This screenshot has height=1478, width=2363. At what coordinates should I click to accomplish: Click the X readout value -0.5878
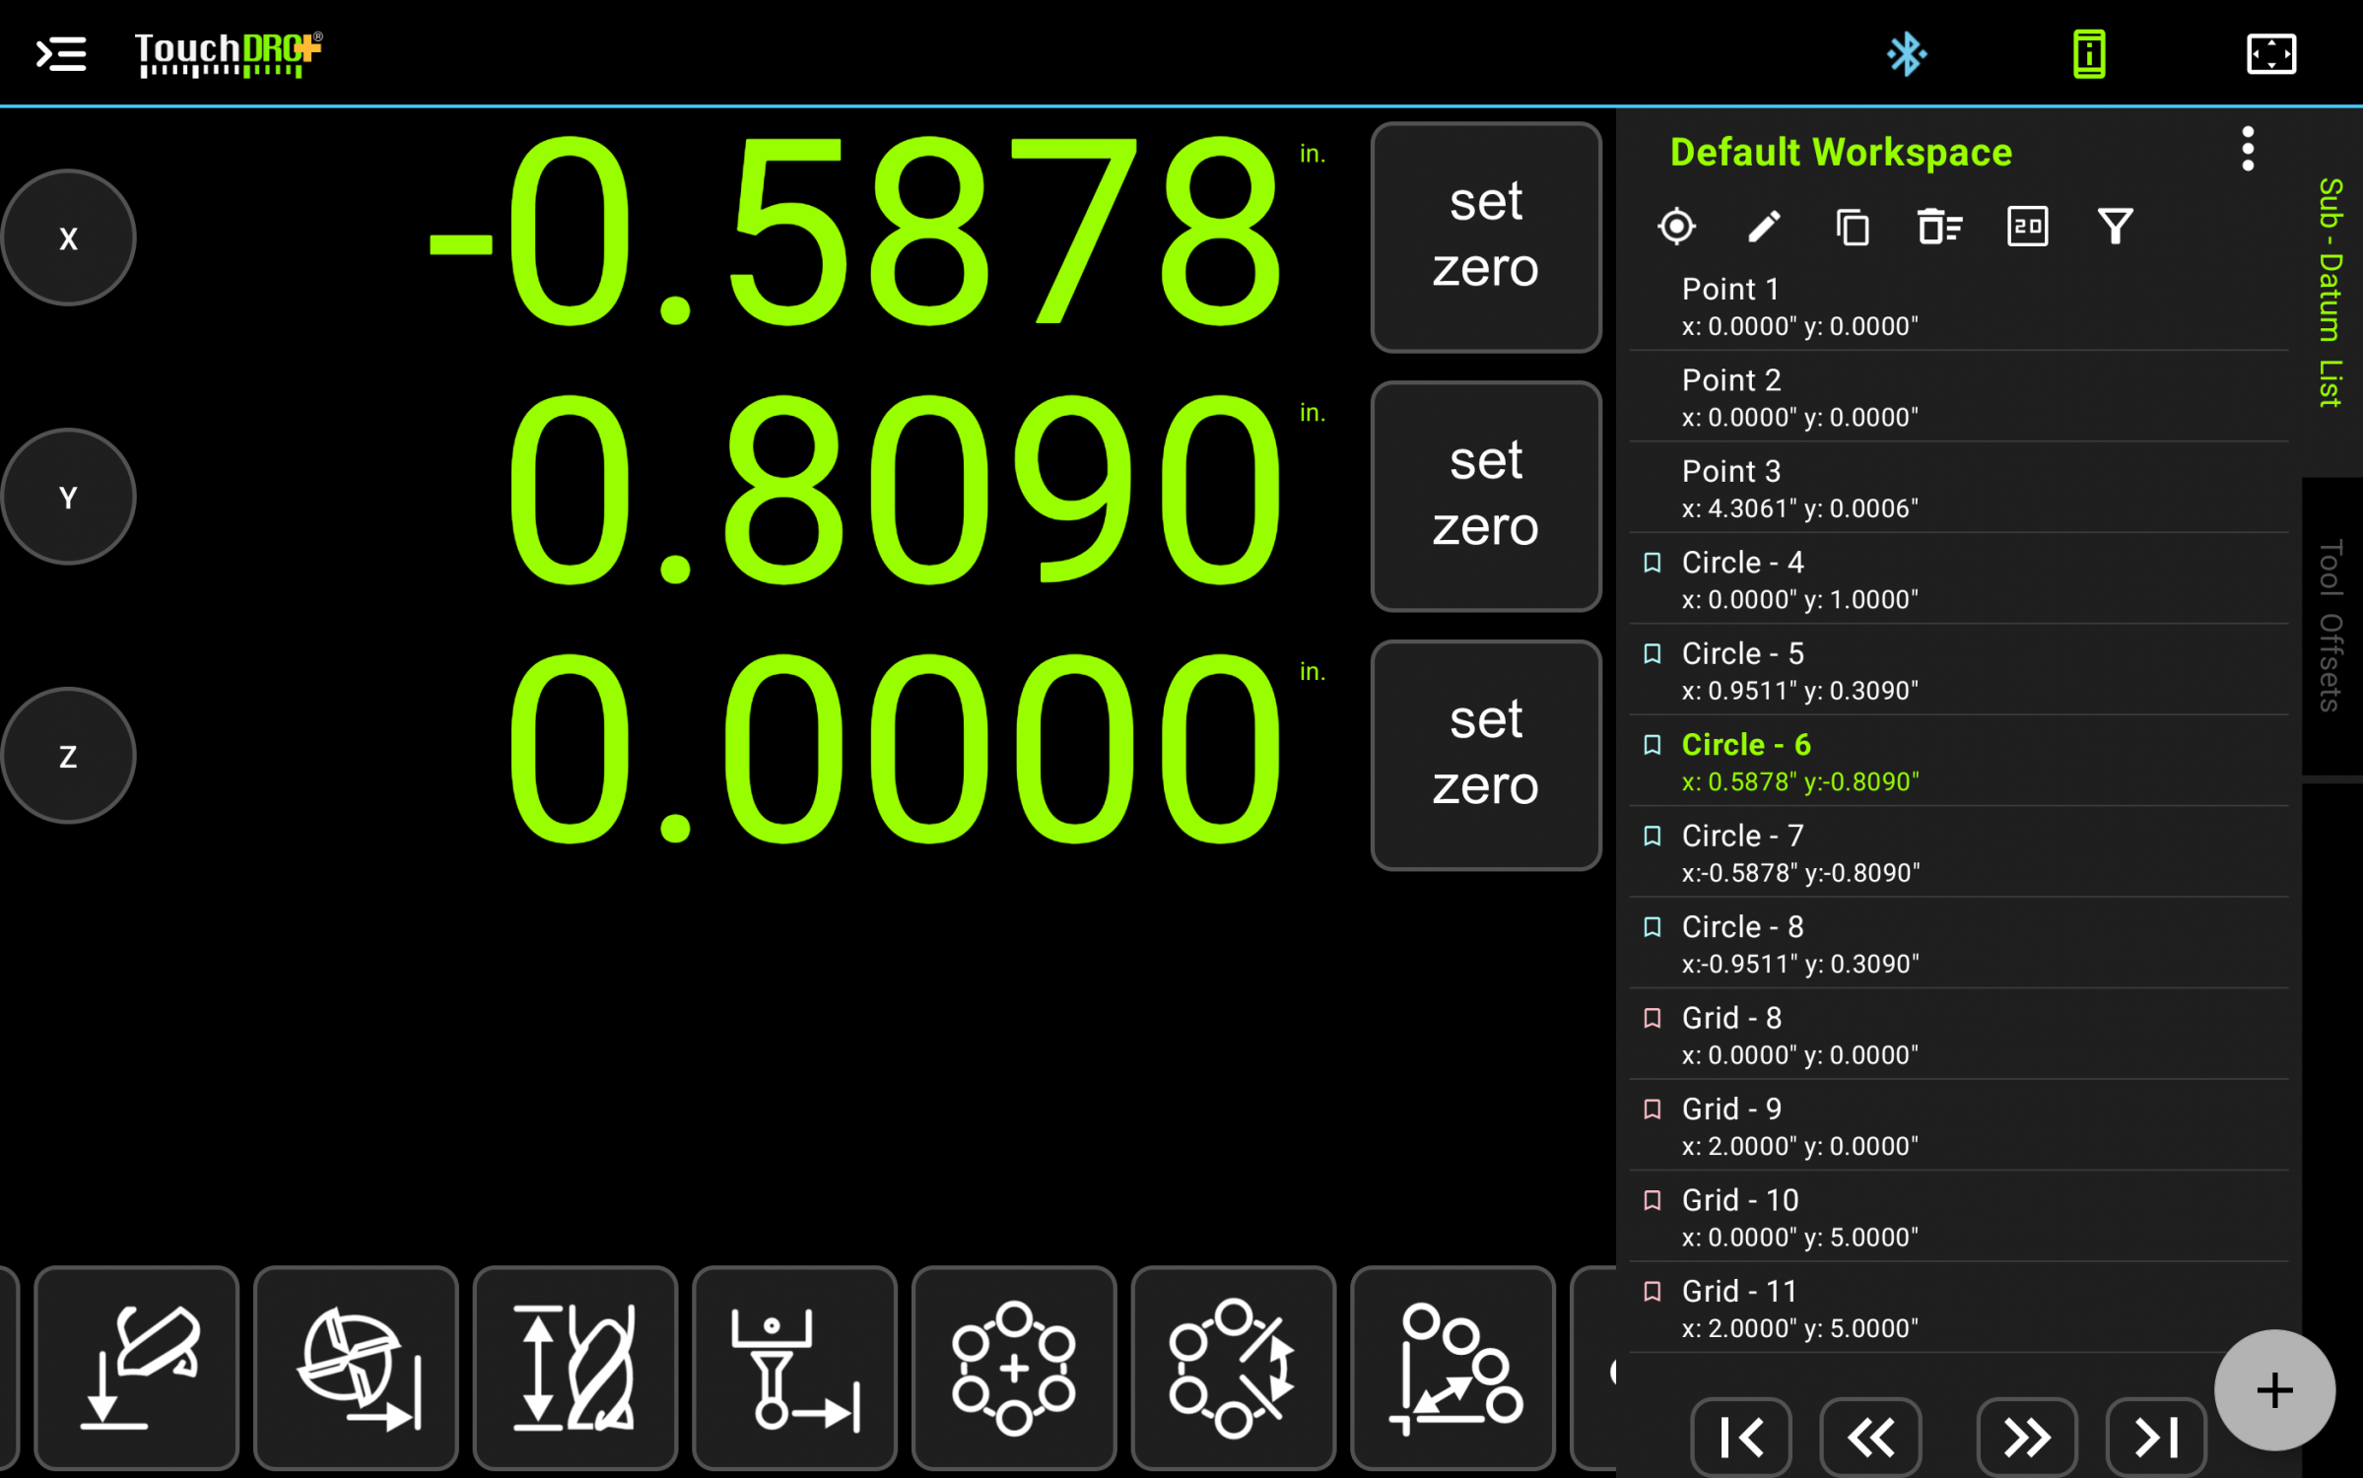[x=855, y=234]
